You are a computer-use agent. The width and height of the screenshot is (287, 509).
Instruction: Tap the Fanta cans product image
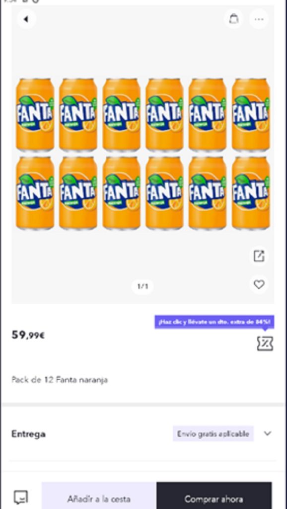tap(143, 154)
